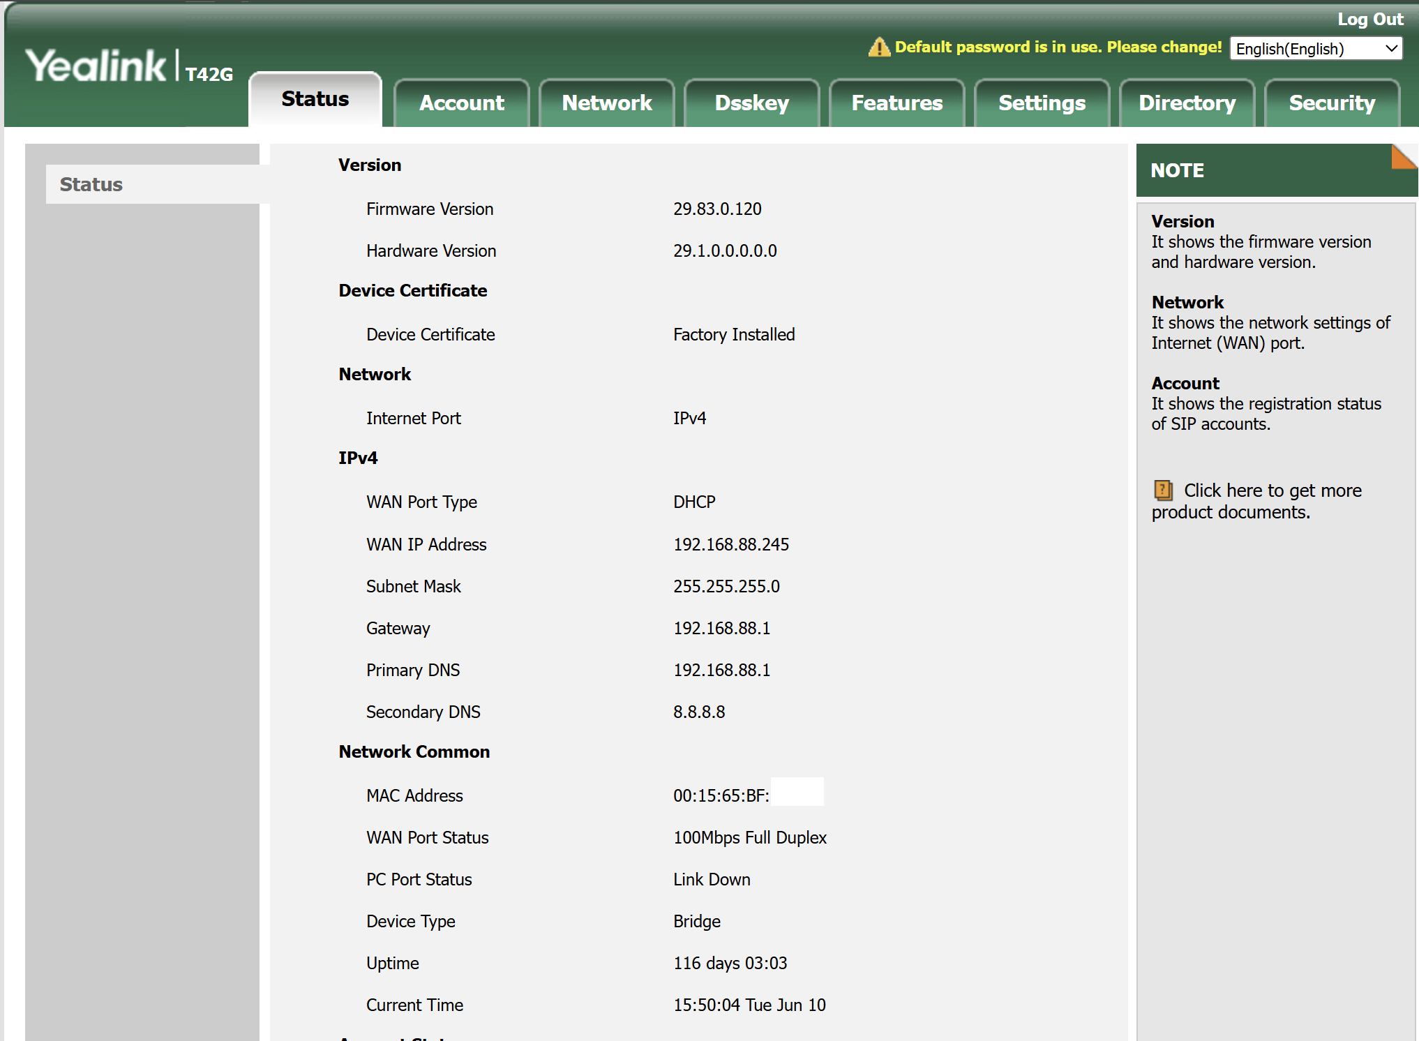Select the Features tab
The image size is (1419, 1041).
click(896, 103)
